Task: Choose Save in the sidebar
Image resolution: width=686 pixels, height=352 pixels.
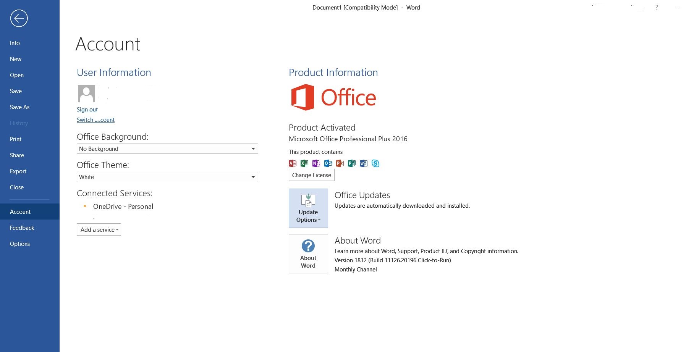Action: click(30, 91)
